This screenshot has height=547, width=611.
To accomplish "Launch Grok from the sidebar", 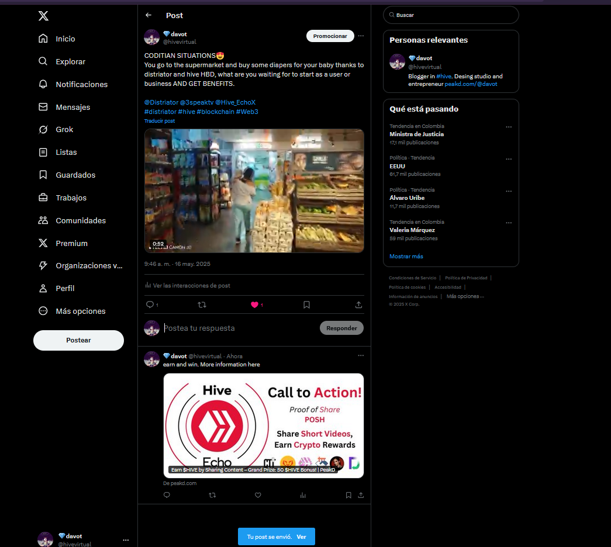I will 56,129.
